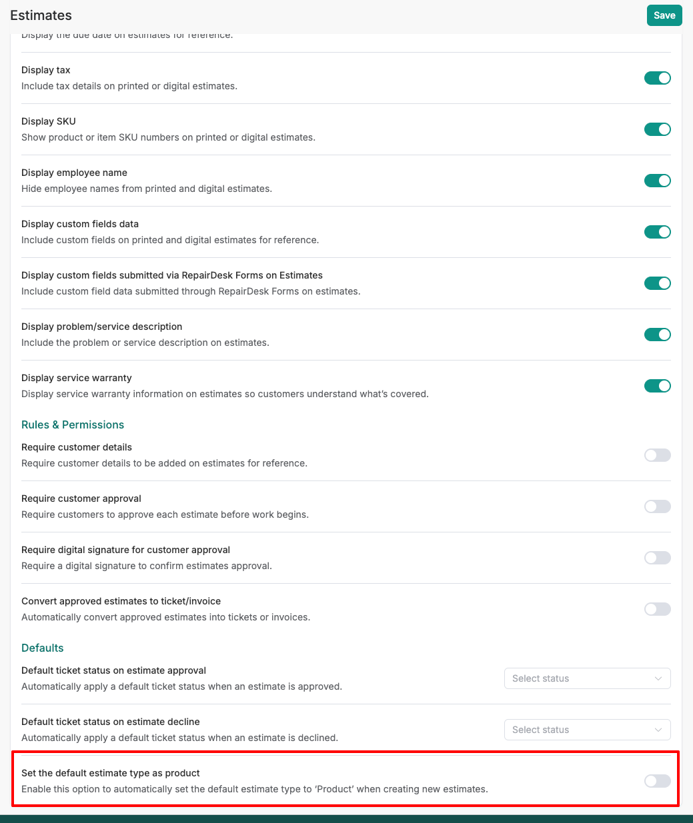Enable Require customer details
The image size is (693, 823).
point(657,455)
